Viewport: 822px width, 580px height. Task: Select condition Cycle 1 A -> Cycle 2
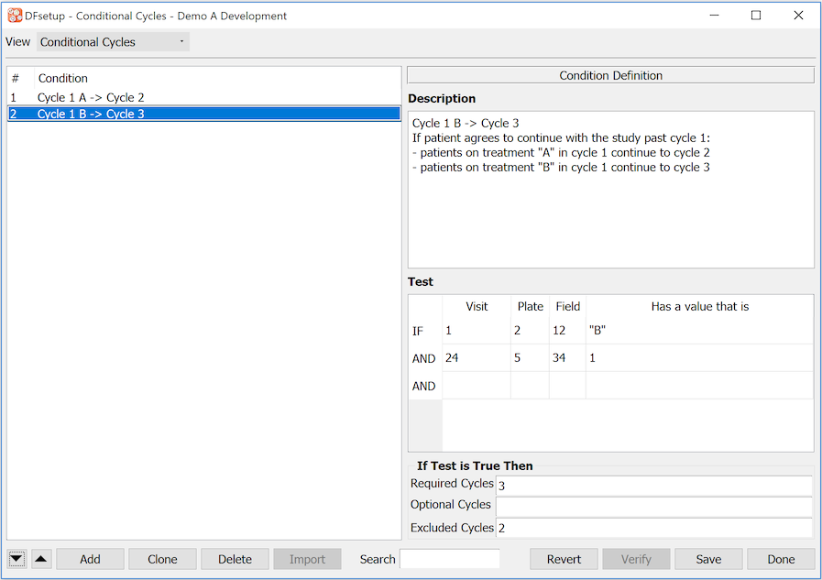click(x=91, y=97)
